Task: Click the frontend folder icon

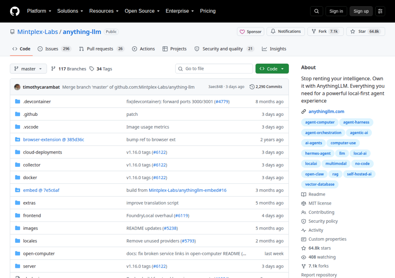Action: pos(17,215)
